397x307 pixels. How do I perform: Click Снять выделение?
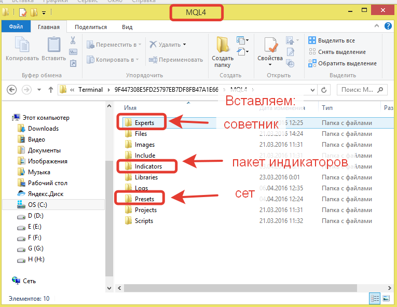[337, 52]
